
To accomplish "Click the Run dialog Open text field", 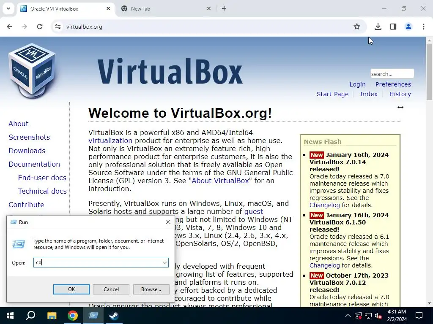I will 98,262.
